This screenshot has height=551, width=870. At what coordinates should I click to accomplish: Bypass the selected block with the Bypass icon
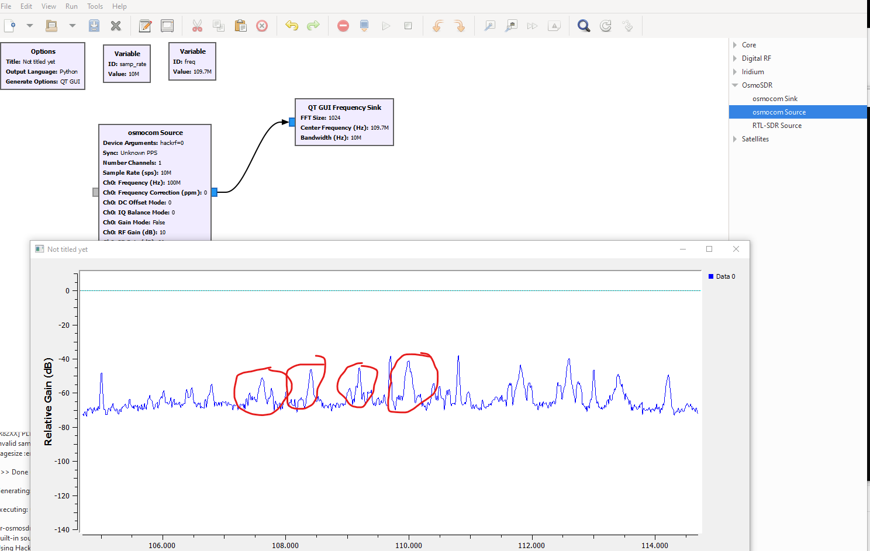coord(532,26)
